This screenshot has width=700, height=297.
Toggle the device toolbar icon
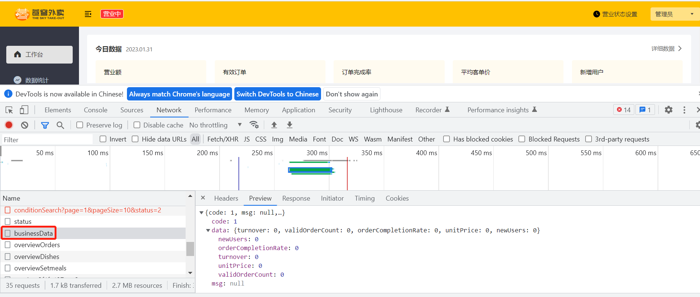(x=24, y=110)
